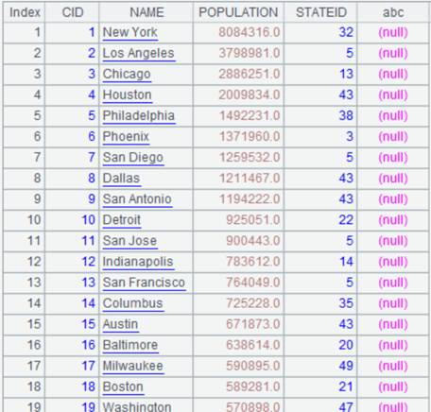Open the Baltimore record link
431x412 pixels.
pos(130,345)
